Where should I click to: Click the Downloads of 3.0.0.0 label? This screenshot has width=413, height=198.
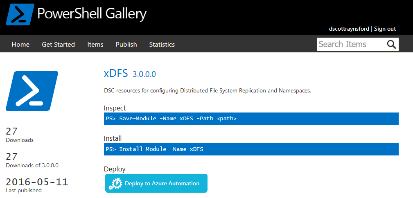tap(32, 166)
